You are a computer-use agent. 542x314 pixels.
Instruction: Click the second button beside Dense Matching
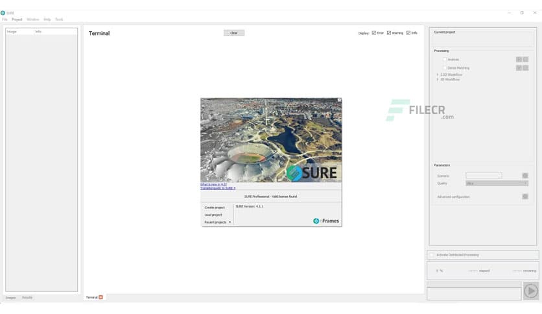(x=525, y=67)
